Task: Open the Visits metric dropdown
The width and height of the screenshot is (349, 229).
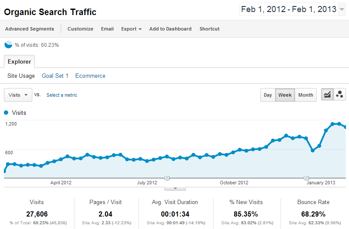Action: point(18,95)
